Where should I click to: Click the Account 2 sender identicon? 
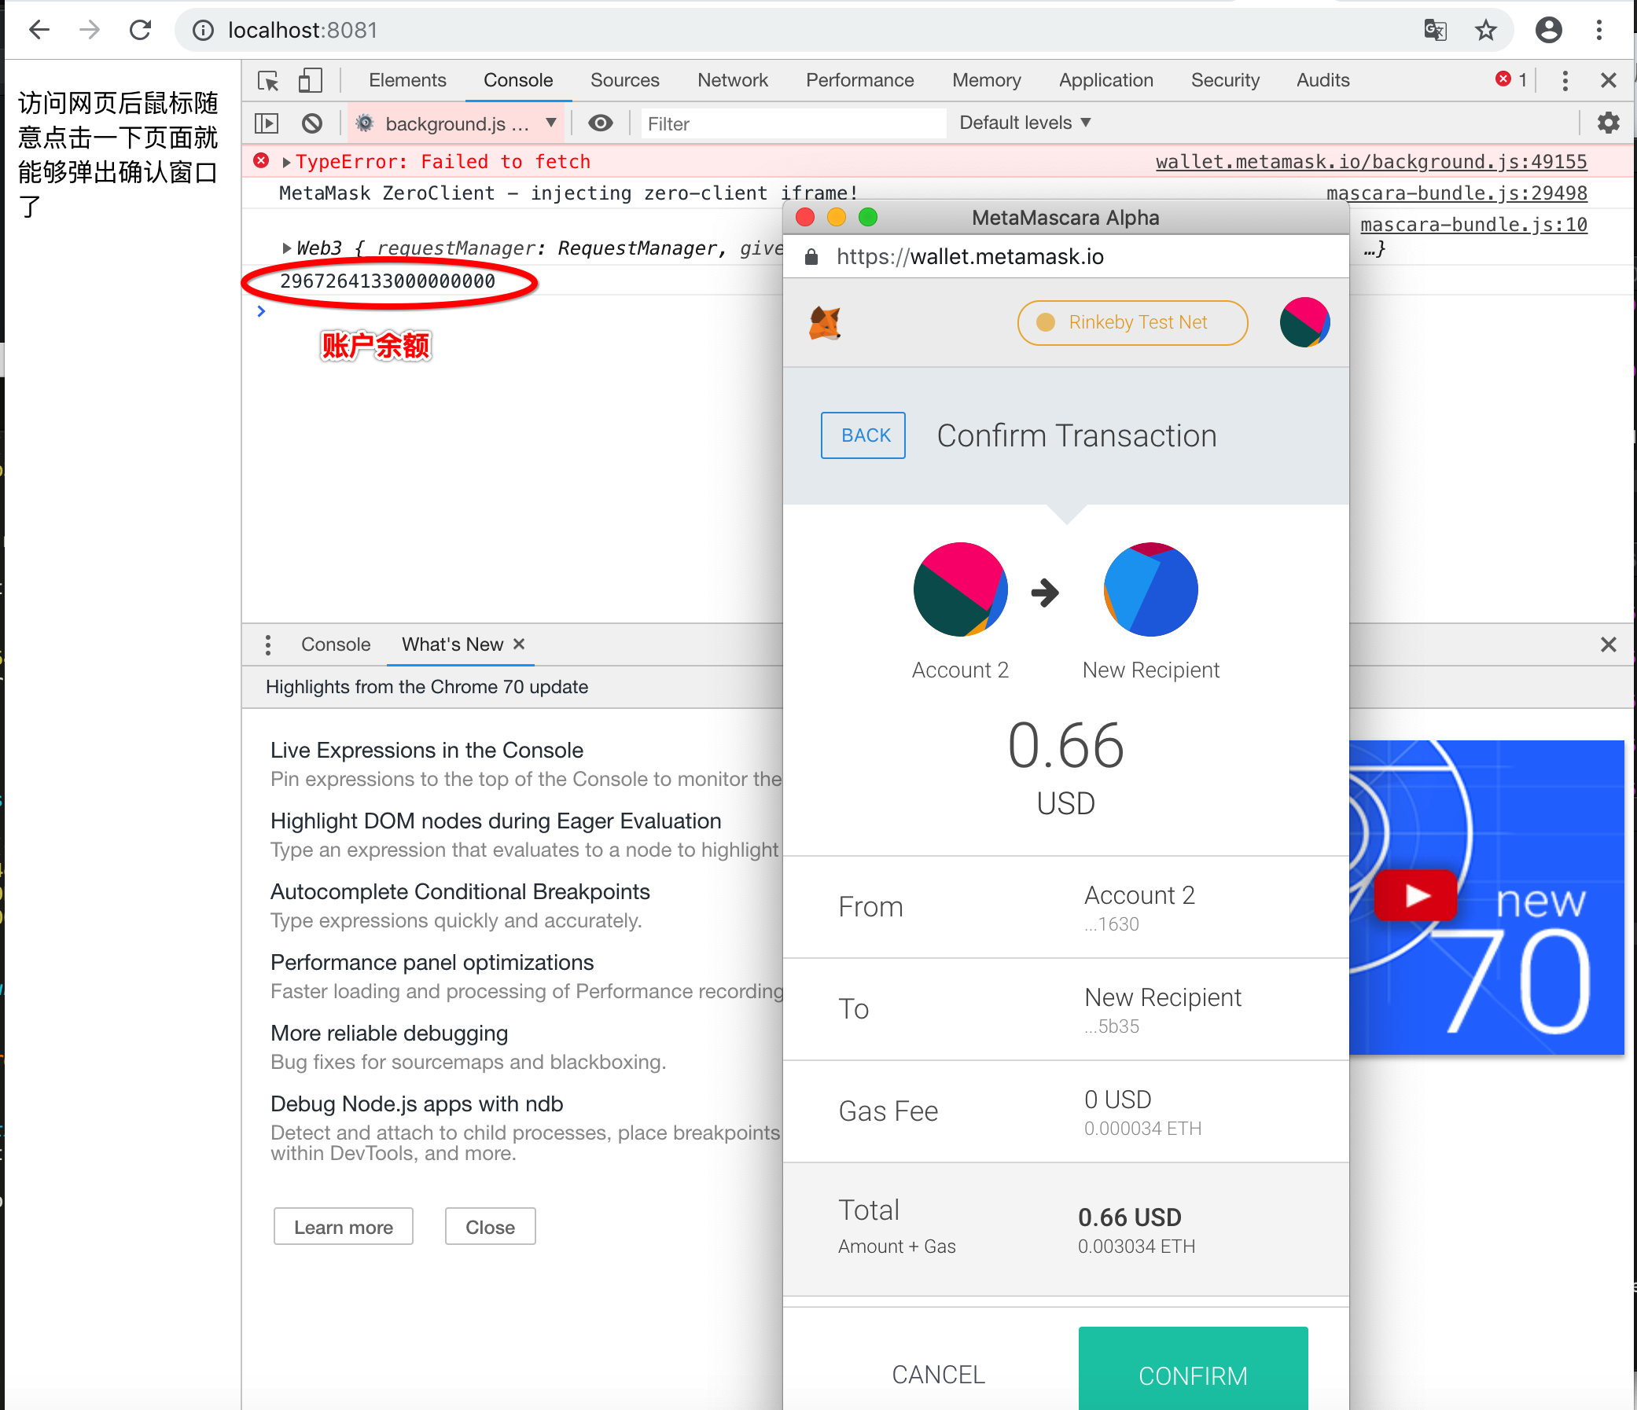coord(960,589)
